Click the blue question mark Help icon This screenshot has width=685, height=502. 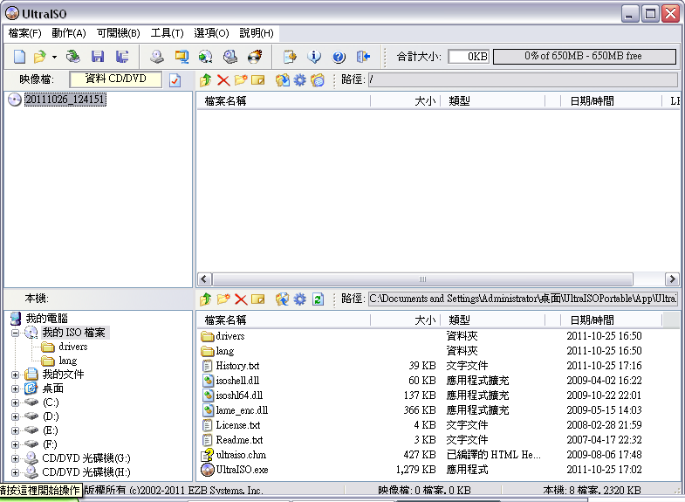tap(339, 57)
